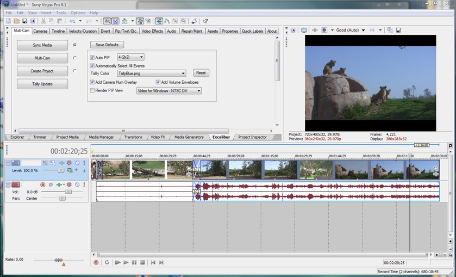The width and height of the screenshot is (456, 277).
Task: Select the radio button beside Multi-Cam
Action: (x=74, y=58)
